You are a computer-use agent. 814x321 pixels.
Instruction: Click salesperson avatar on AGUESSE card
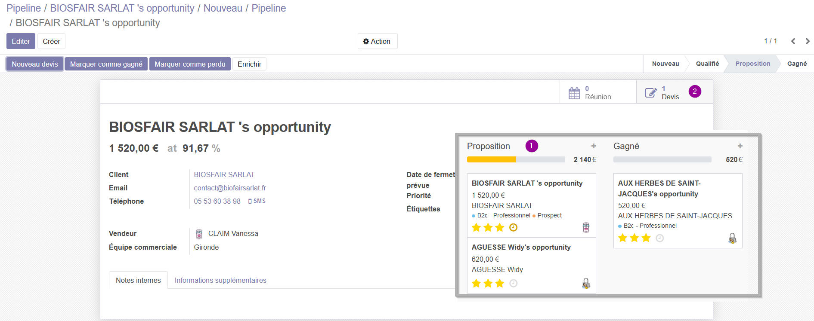tap(586, 283)
